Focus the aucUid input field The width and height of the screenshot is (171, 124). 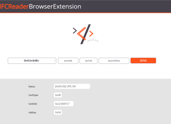pyautogui.click(x=89, y=61)
